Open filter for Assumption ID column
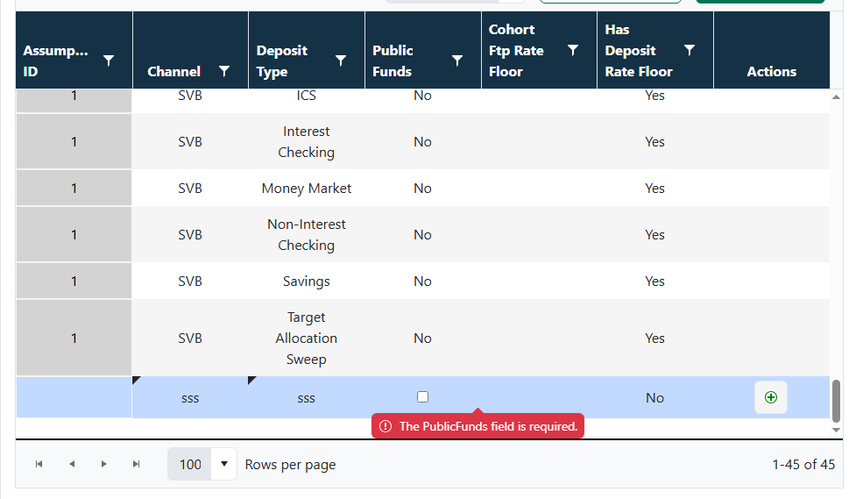The image size is (856, 499). click(x=109, y=61)
